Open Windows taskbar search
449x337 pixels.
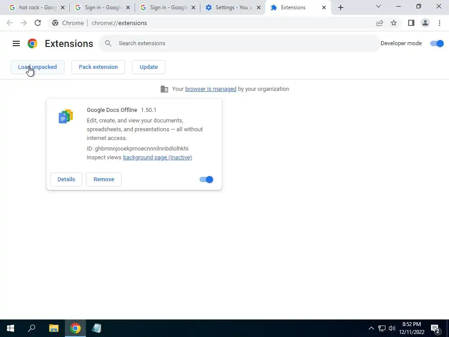click(x=32, y=328)
